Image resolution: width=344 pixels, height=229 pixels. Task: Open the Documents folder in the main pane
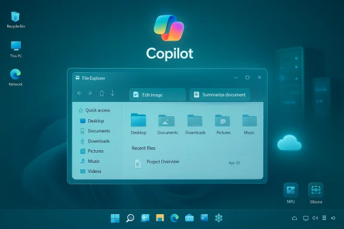click(x=167, y=125)
